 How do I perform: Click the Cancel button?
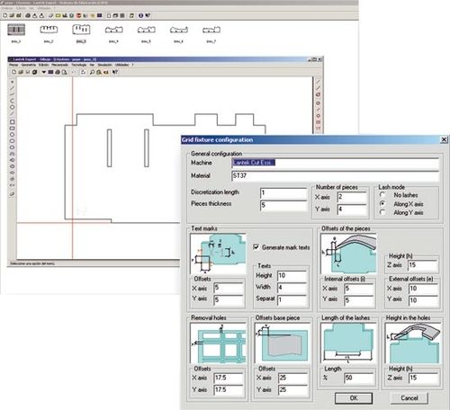click(409, 398)
